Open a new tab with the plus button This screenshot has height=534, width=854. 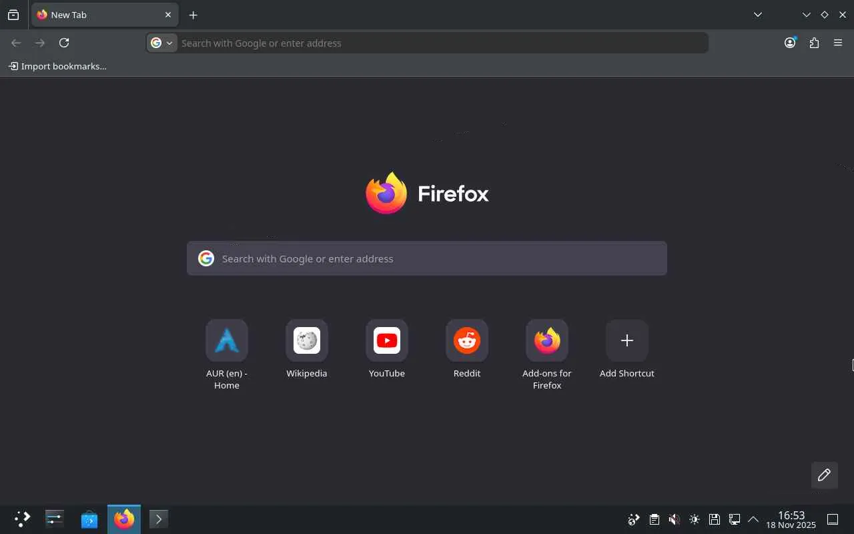tap(193, 15)
